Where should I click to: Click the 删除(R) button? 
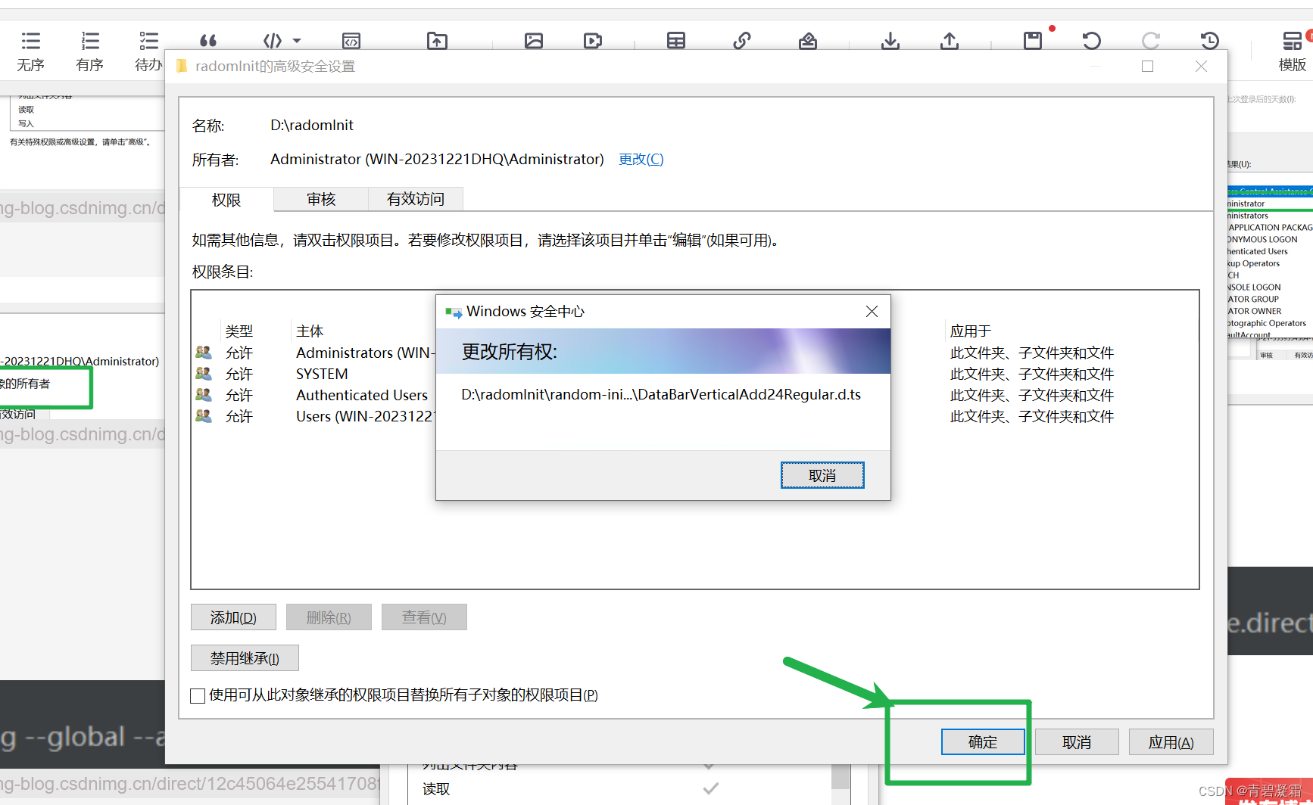pyautogui.click(x=329, y=617)
